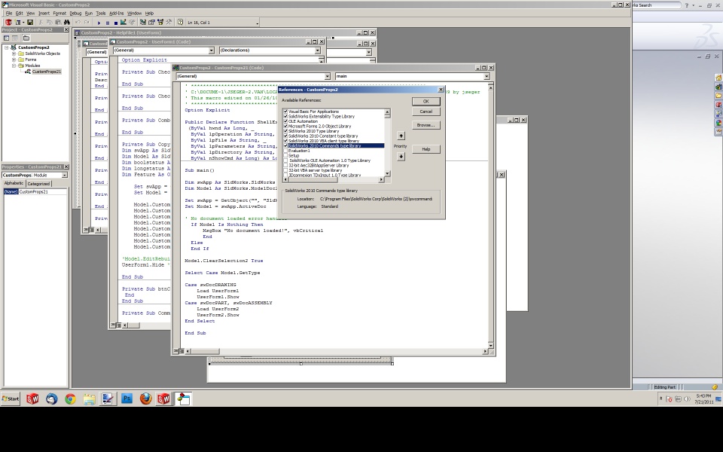The image size is (723, 452).
Task: Click the Undo arrow icon
Action: pos(78,22)
